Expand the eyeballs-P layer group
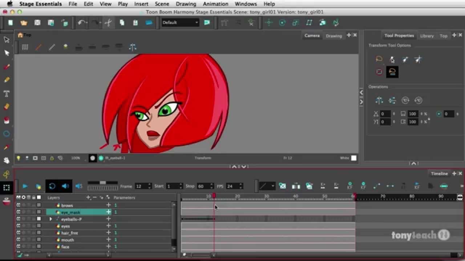The image size is (465, 261). point(51,219)
